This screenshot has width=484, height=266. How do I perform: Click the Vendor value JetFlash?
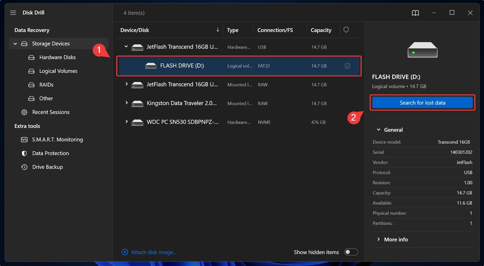[464, 162]
